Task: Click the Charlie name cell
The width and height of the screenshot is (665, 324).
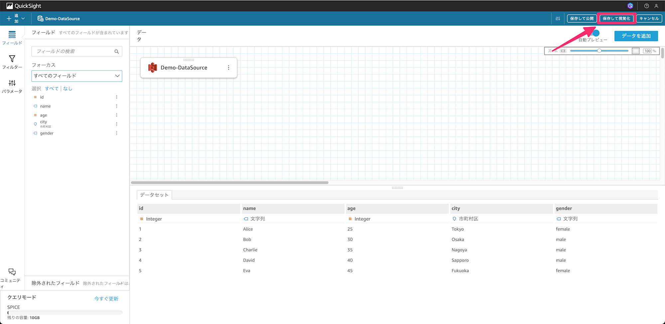Action: point(250,250)
